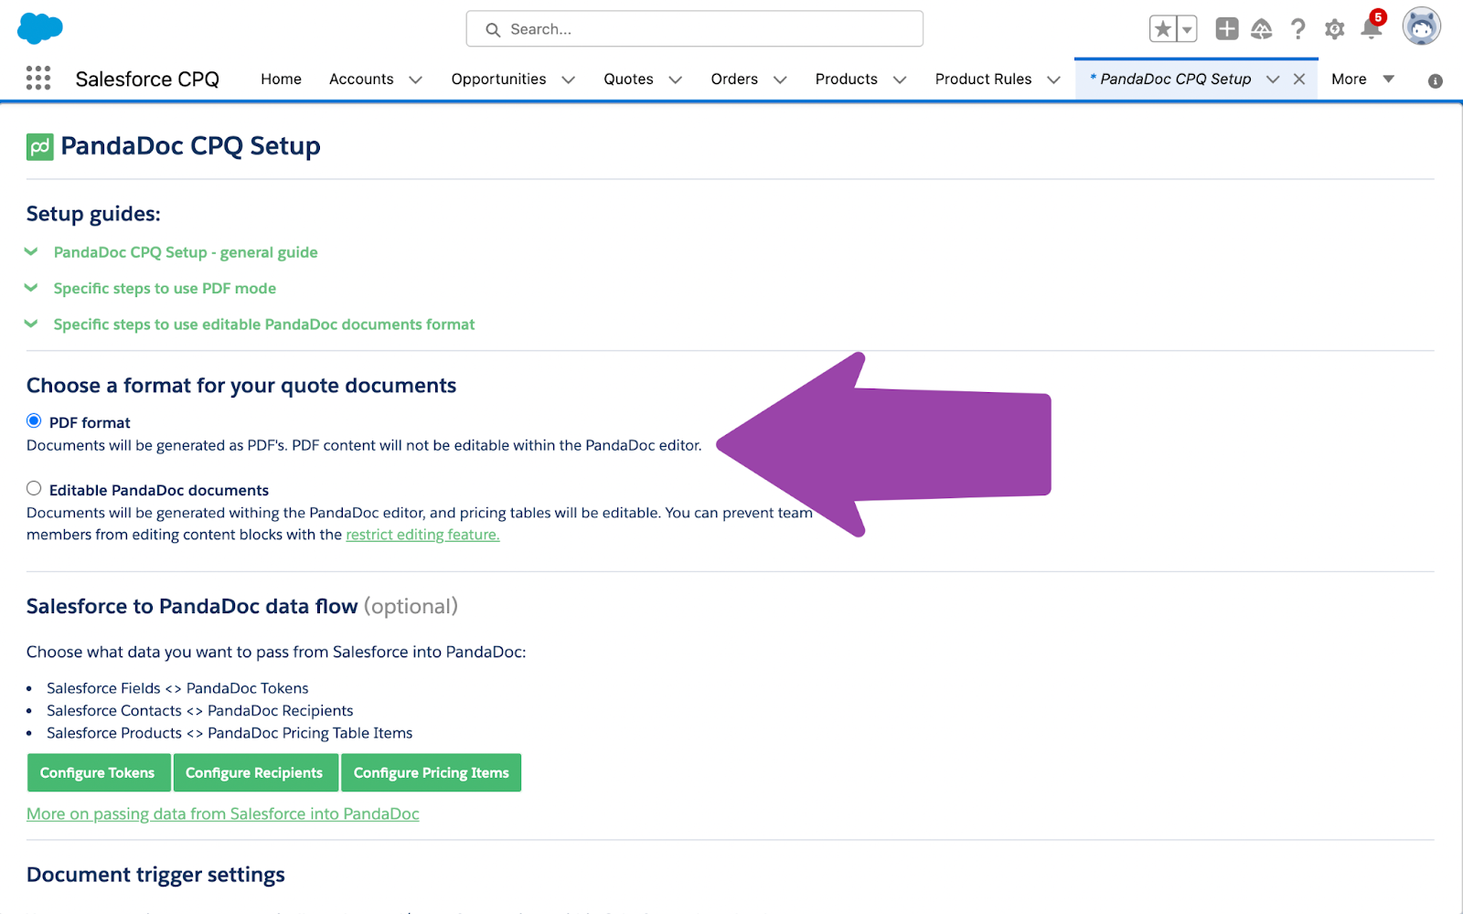
Task: Open Specific steps to use PDF mode
Action: click(x=165, y=289)
